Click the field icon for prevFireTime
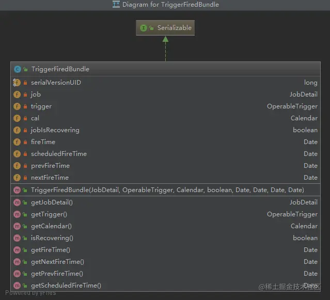330x300 pixels. tap(17, 166)
